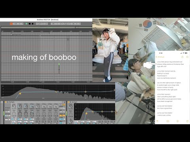
Task: Collapse the left EQ Eight device
Action: click(8, 102)
